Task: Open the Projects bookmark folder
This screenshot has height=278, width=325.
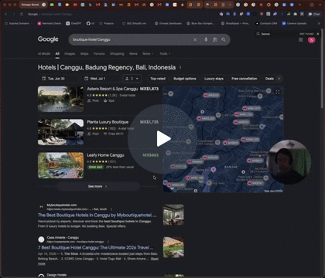Action: coord(107,23)
